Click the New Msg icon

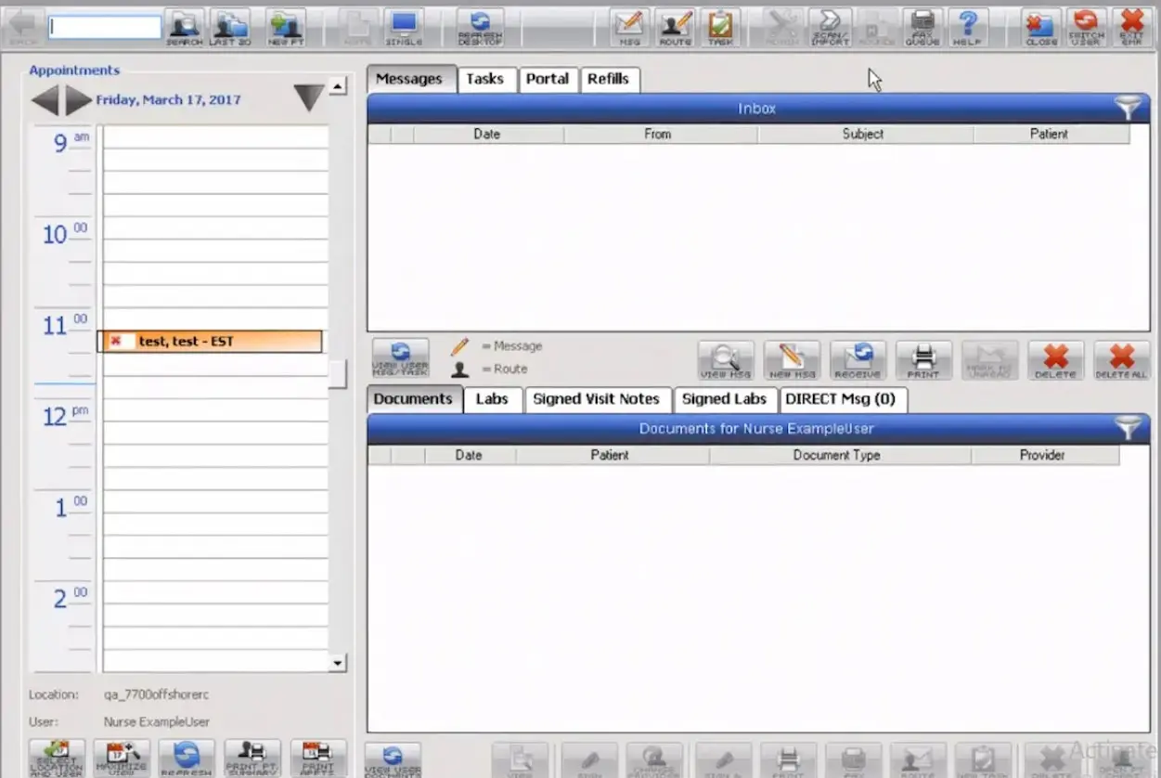pyautogui.click(x=791, y=360)
